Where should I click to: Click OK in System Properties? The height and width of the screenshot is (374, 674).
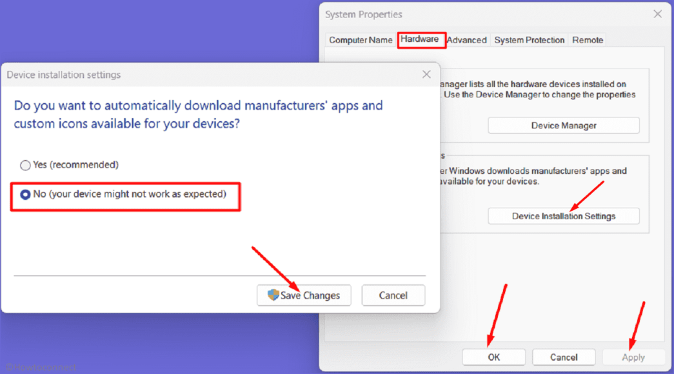click(x=493, y=357)
